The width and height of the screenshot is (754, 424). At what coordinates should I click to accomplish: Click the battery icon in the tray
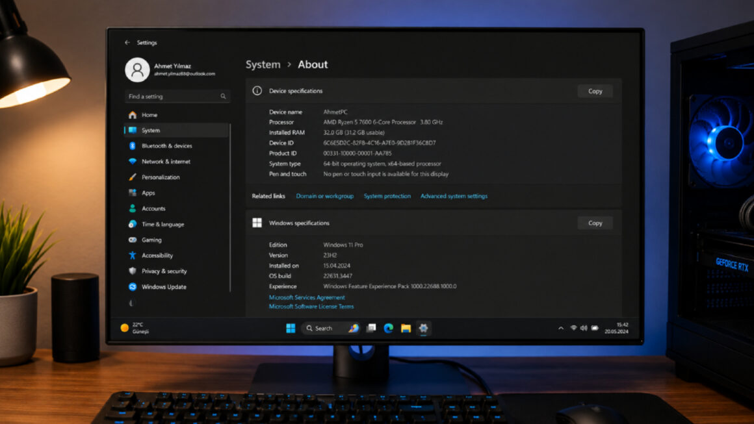pos(595,328)
